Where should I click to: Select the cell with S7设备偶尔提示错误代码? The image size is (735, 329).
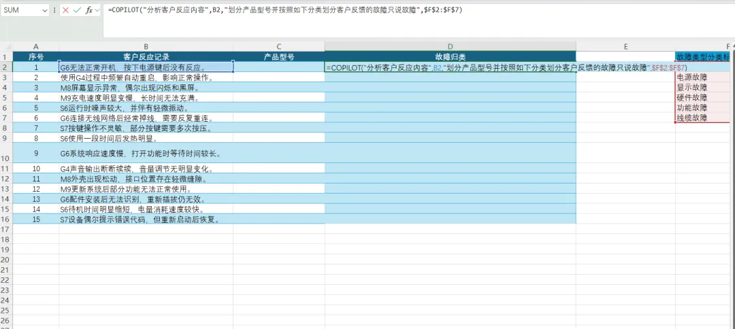point(146,219)
